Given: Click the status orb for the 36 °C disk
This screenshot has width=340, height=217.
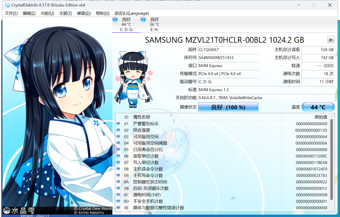Looking at the screenshot, I should [x=143, y=19].
